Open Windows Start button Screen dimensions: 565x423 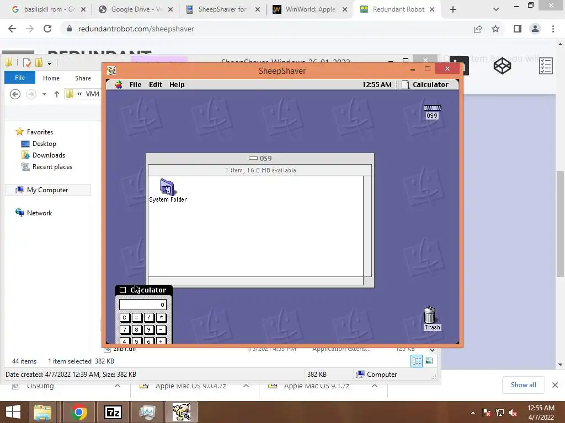click(x=13, y=412)
